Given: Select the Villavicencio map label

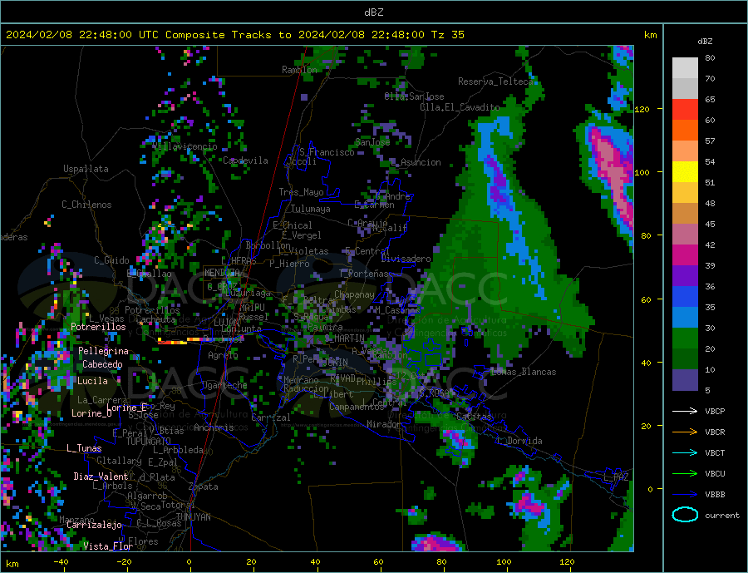Looking at the screenshot, I should (185, 146).
